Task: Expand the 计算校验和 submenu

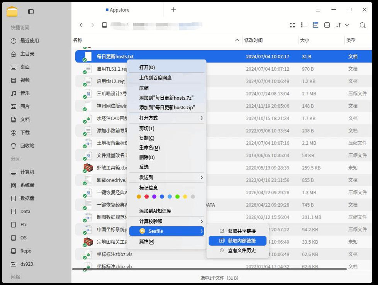Action: pyautogui.click(x=166, y=221)
